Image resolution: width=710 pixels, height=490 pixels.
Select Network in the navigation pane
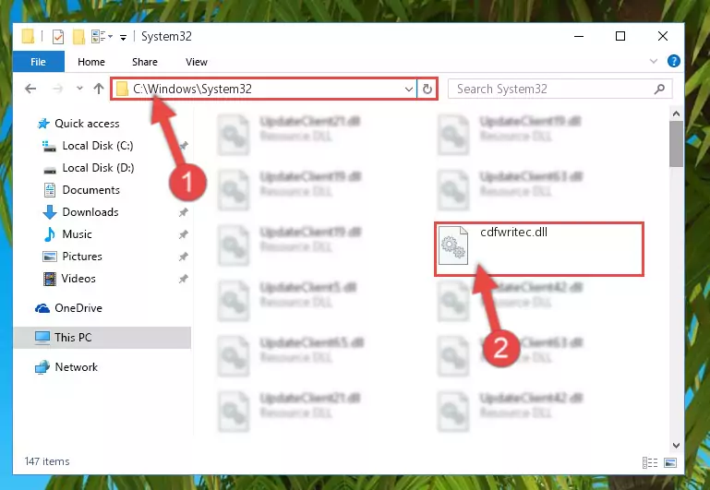76,367
